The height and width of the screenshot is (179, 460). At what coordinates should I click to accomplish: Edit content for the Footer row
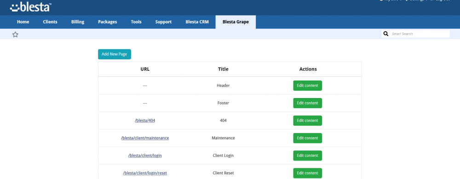307,103
